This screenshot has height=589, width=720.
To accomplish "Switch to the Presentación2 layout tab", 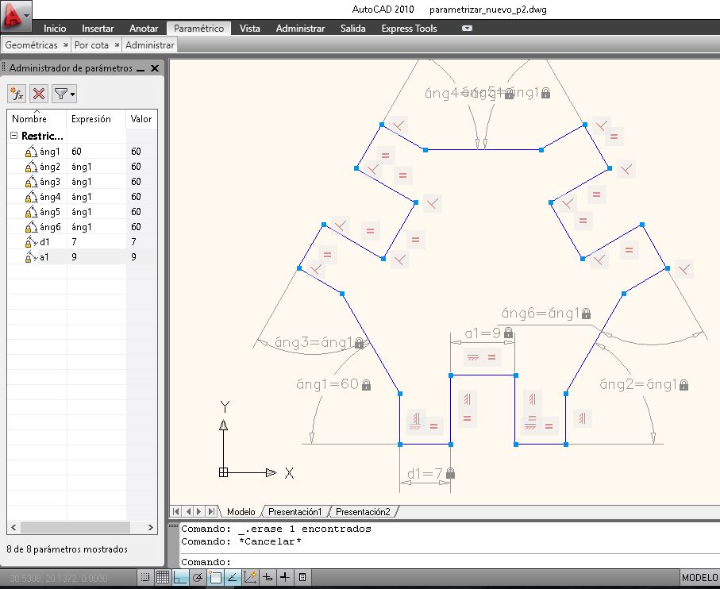I will (363, 511).
